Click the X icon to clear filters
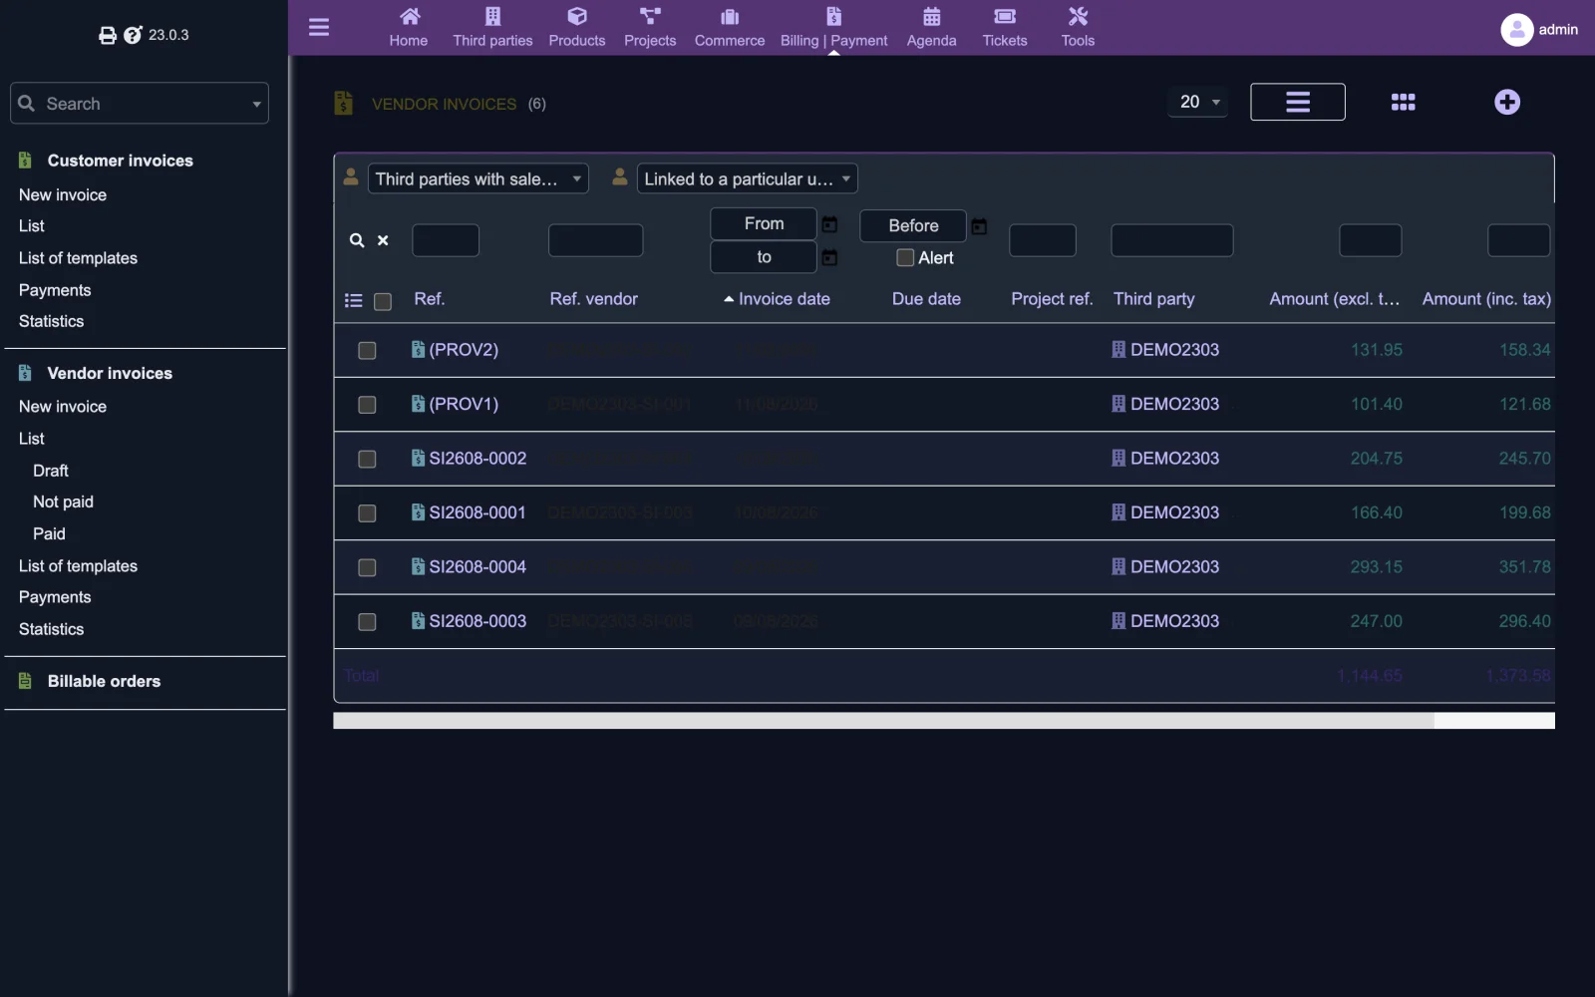This screenshot has height=997, width=1595. click(383, 240)
